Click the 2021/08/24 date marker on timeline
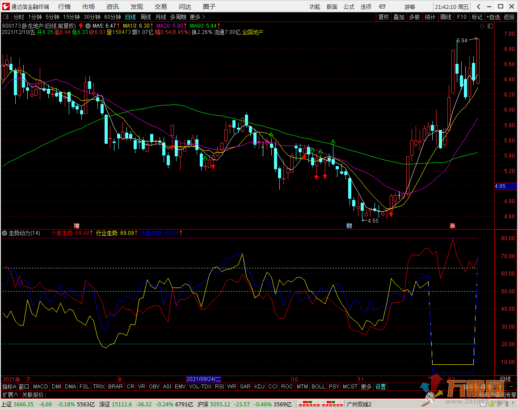 (x=204, y=379)
